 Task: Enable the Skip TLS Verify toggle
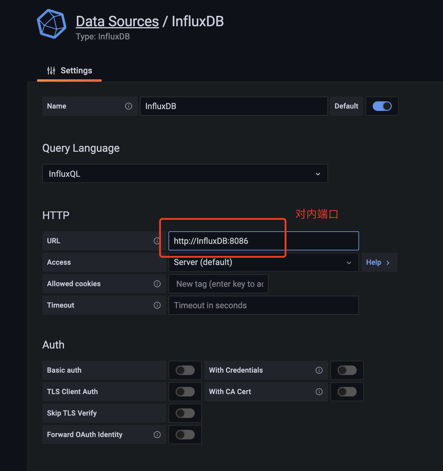coord(185,413)
